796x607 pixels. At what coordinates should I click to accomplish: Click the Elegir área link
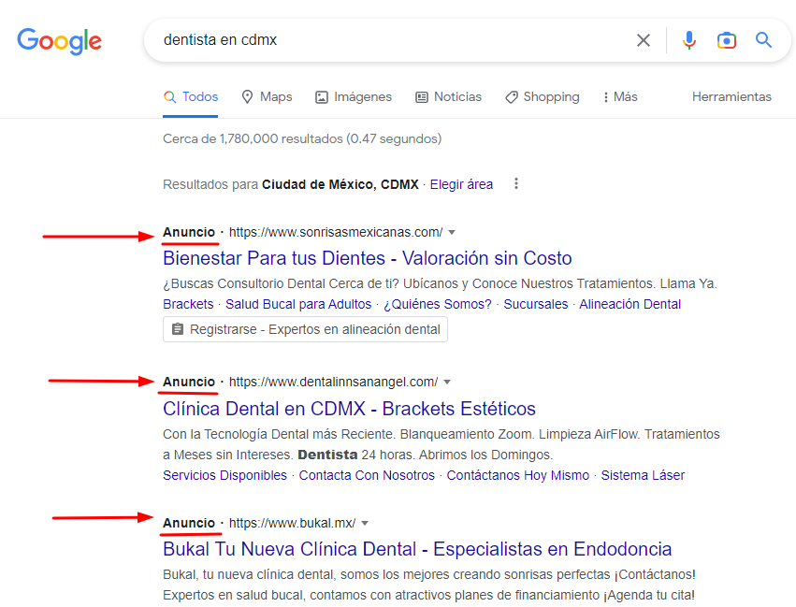pyautogui.click(x=461, y=184)
